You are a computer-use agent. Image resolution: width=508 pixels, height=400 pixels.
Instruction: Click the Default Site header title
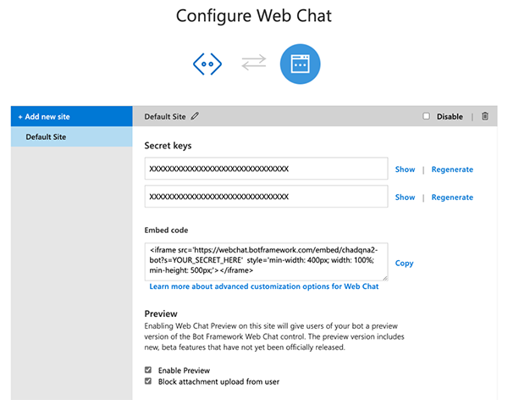click(x=165, y=116)
